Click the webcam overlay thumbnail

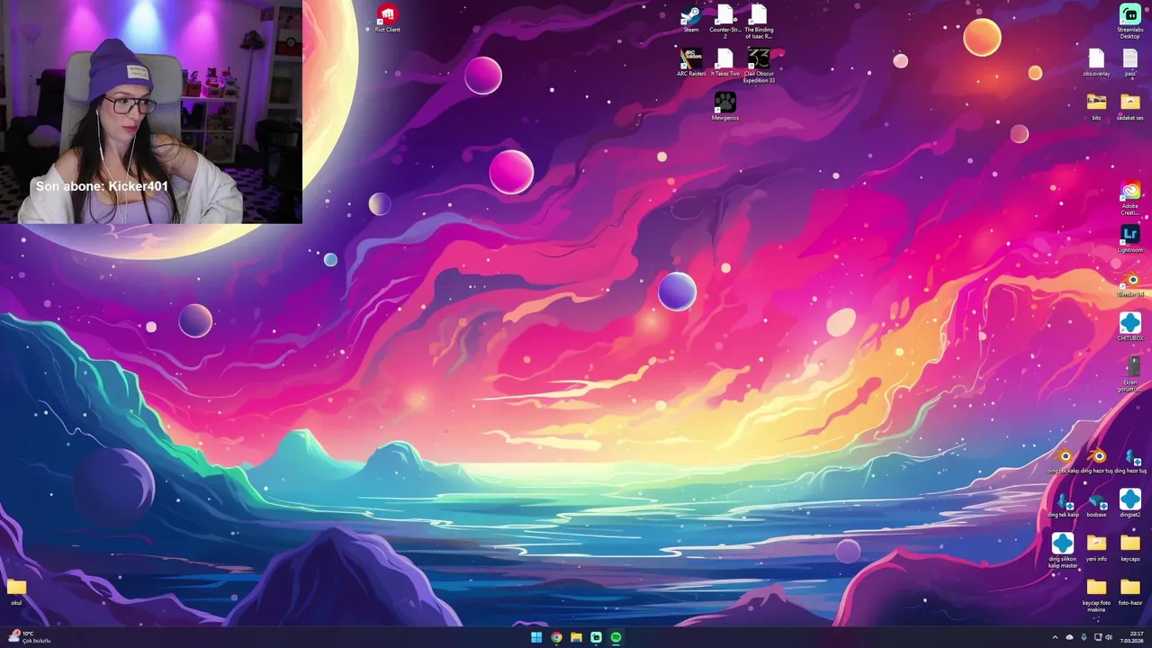[151, 112]
